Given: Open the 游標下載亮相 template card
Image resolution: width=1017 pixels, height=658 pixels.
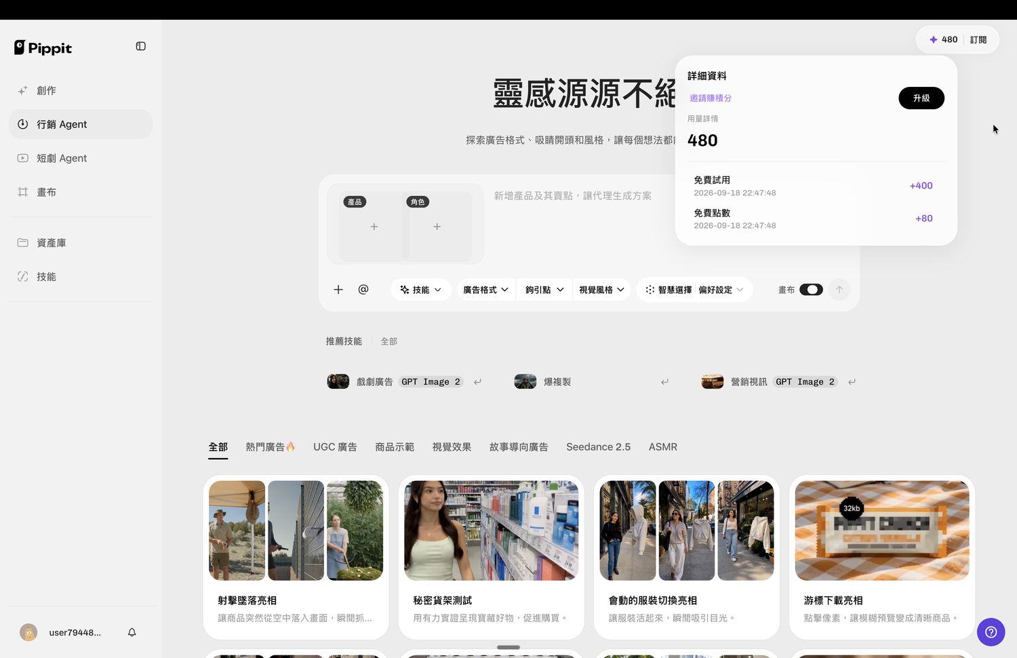Looking at the screenshot, I should [882, 557].
